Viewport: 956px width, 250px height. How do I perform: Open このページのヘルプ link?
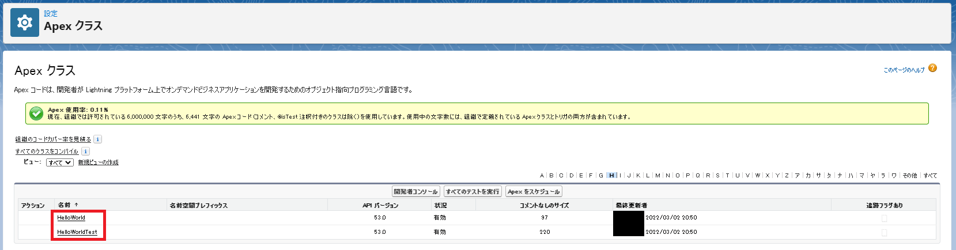[x=904, y=70]
